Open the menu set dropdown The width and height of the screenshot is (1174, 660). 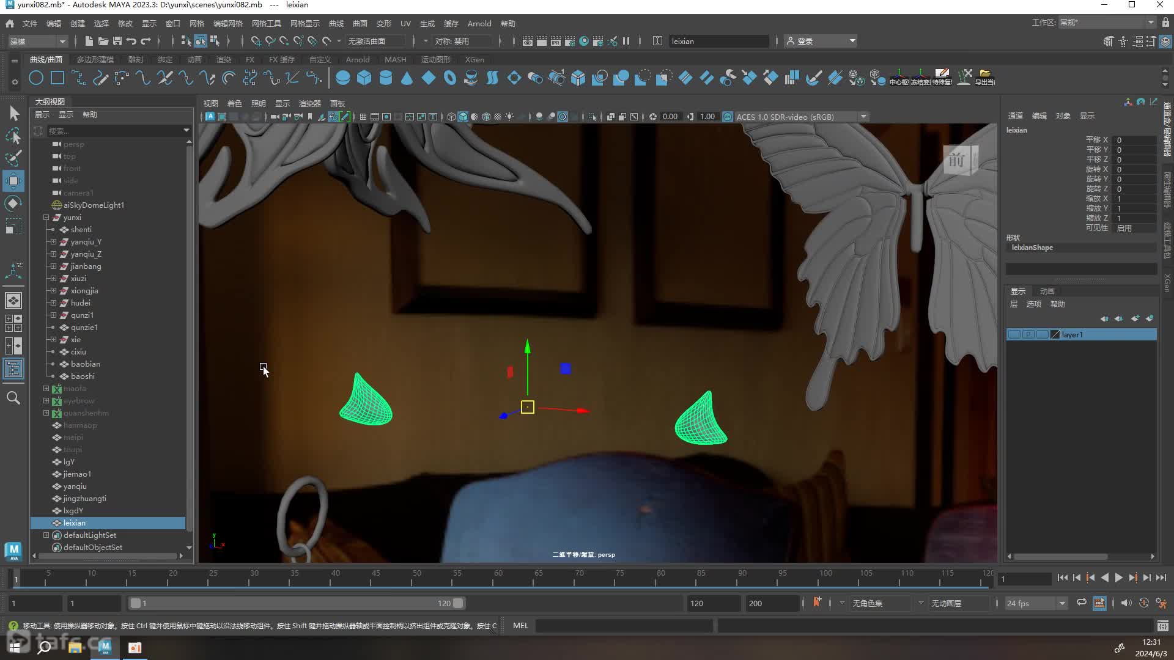(38, 41)
